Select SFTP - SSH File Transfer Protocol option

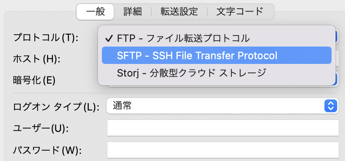click(216, 55)
